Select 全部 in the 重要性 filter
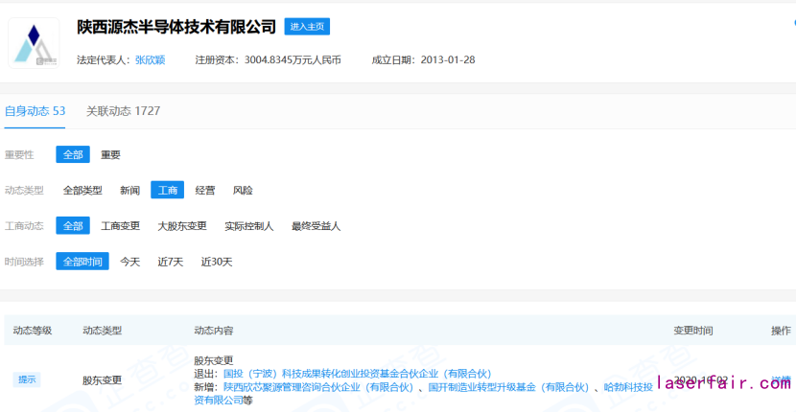The height and width of the screenshot is (413, 797). tap(73, 154)
